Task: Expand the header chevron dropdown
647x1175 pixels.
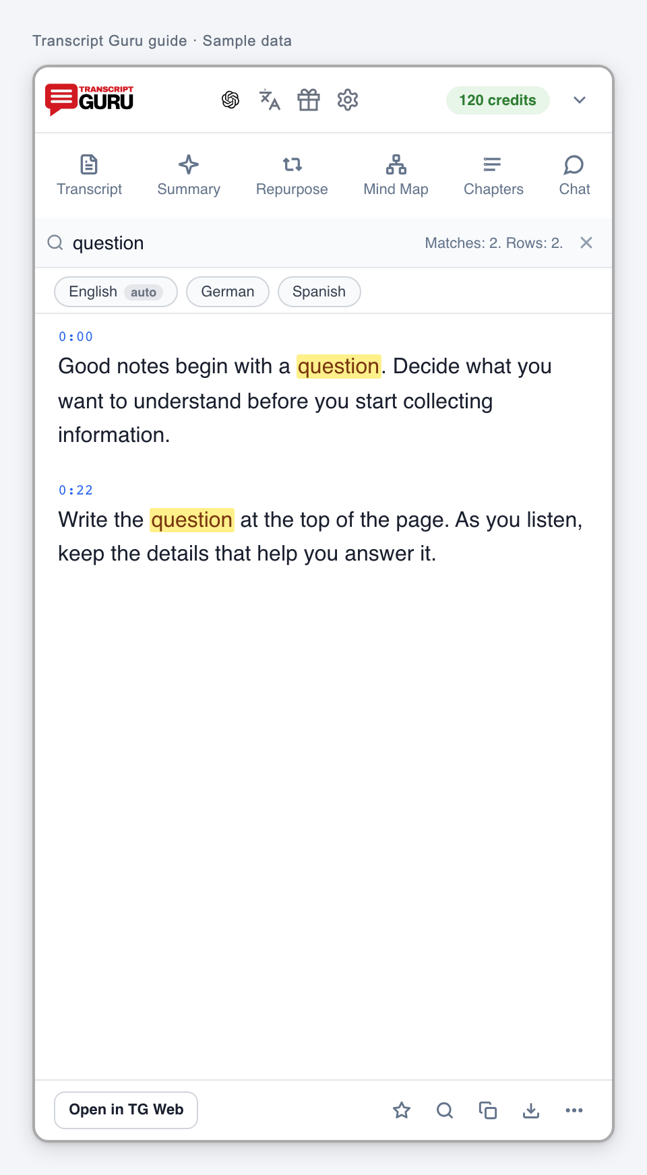Action: tap(580, 100)
